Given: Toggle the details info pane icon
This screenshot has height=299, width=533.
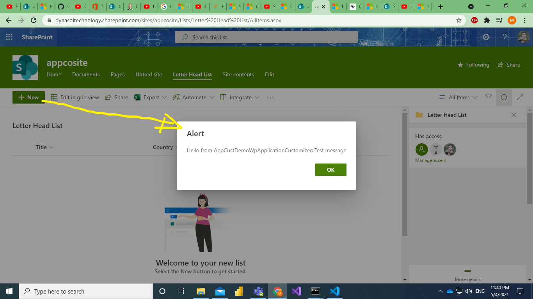Looking at the screenshot, I should coord(504,97).
